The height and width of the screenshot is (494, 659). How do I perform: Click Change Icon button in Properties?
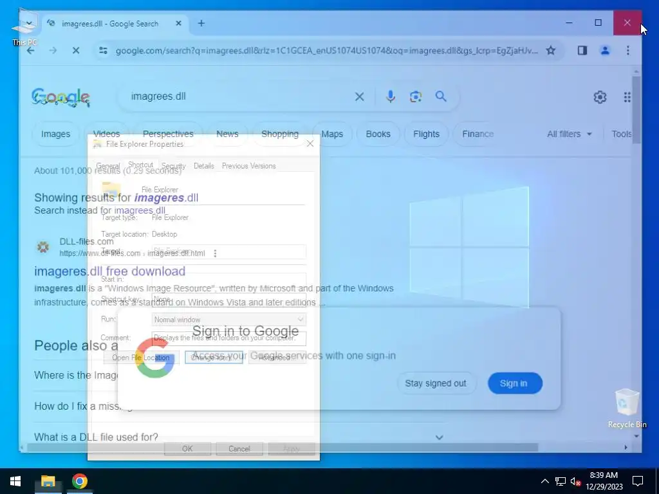214,358
